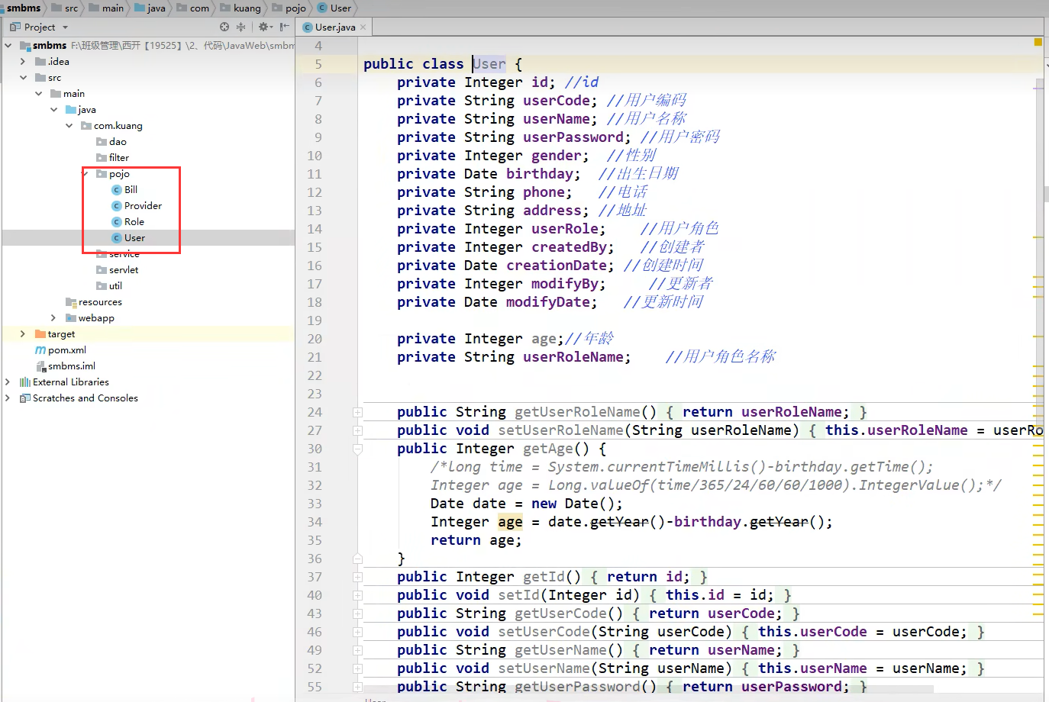The image size is (1049, 702).
Task: Collapse the main folder node
Action: click(x=38, y=93)
